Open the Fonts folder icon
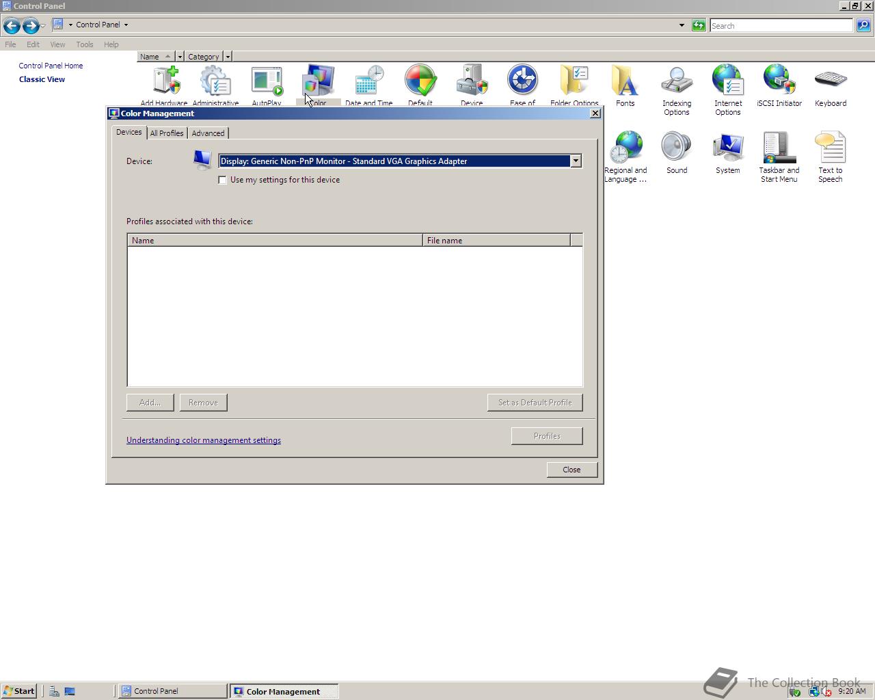The width and height of the screenshot is (875, 700). click(x=625, y=86)
